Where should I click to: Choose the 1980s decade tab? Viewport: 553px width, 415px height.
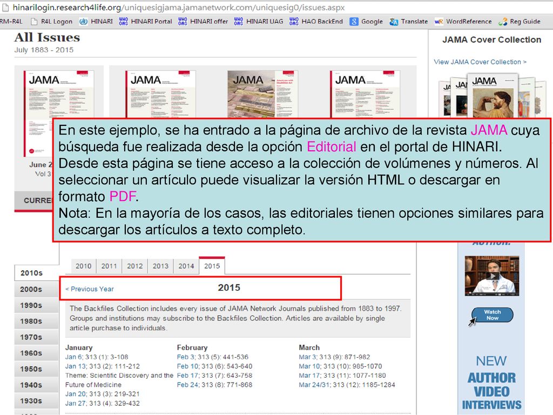(37, 321)
